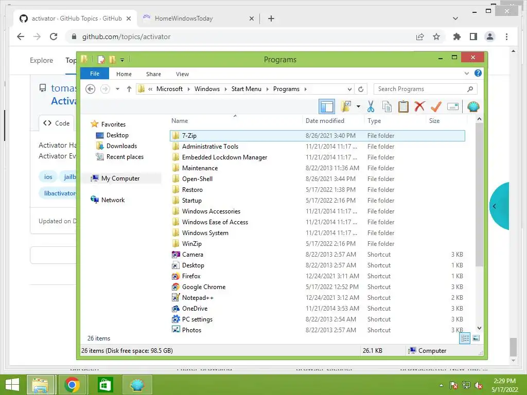Click the Classic Shell settings shell icon
Image resolution: width=527 pixels, height=395 pixels.
(x=473, y=107)
